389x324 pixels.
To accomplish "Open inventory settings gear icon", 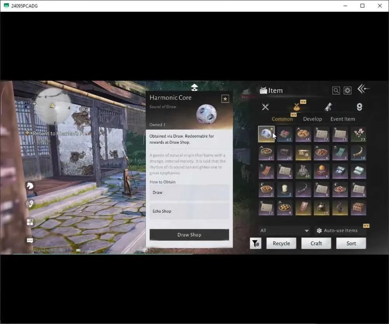I will pos(347,90).
